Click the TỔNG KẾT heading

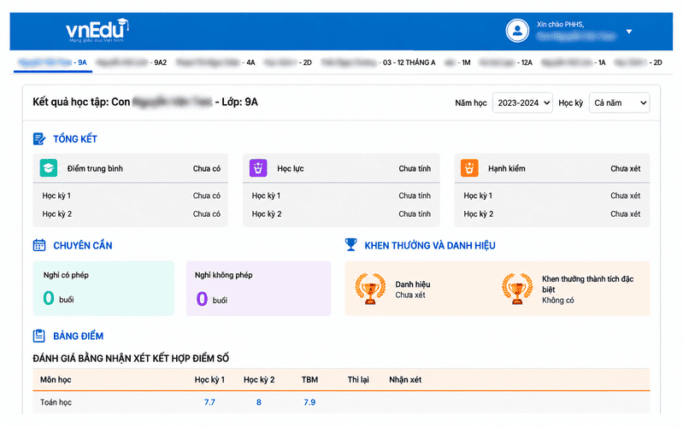pyautogui.click(x=75, y=139)
